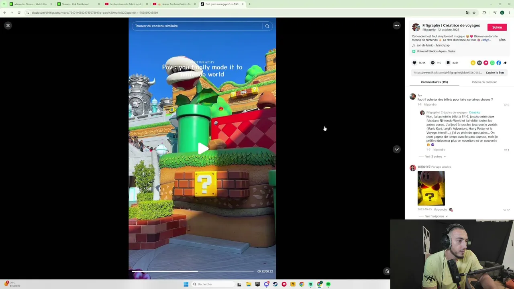Share the video on Facebook
The height and width of the screenshot is (289, 514).
coord(499,63)
